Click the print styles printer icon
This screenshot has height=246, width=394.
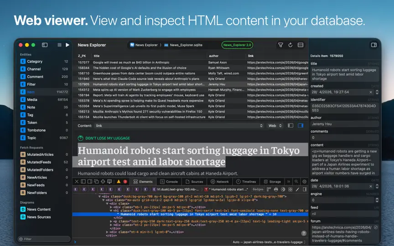(x=276, y=189)
